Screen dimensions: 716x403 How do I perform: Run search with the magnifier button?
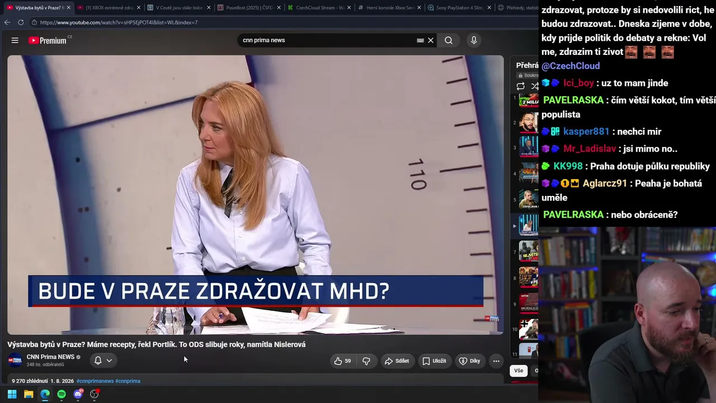[449, 40]
